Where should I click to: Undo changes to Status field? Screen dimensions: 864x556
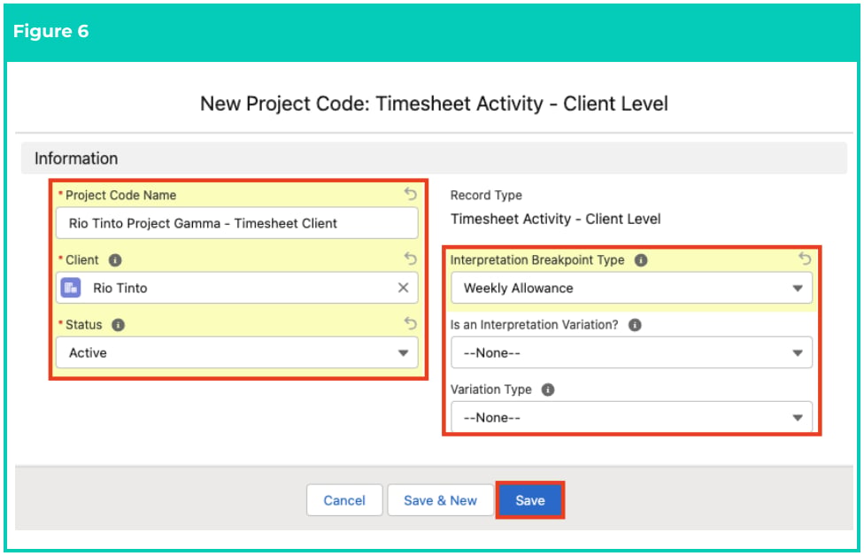pos(410,323)
